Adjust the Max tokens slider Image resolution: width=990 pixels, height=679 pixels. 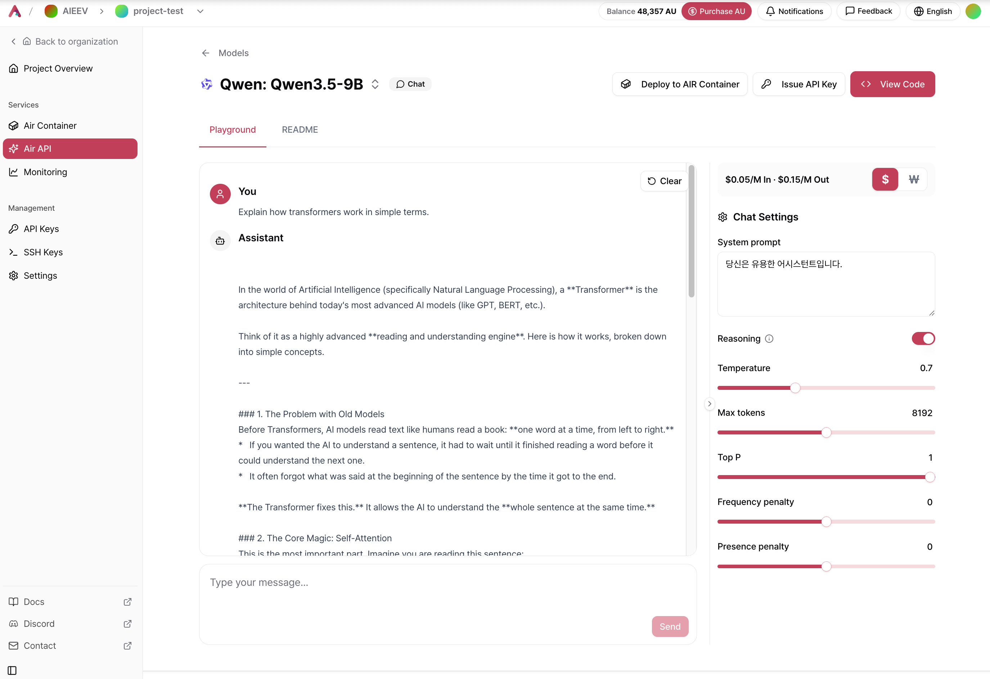tap(826, 433)
